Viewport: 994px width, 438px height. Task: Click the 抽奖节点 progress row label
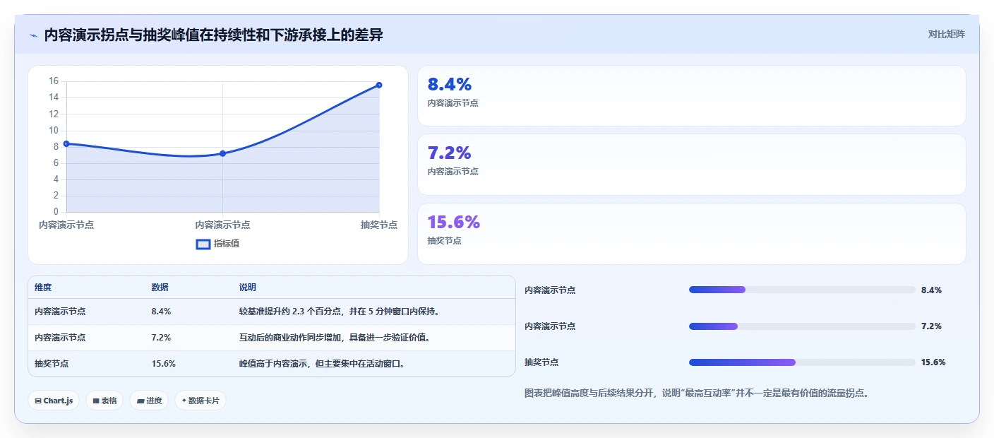pos(541,362)
